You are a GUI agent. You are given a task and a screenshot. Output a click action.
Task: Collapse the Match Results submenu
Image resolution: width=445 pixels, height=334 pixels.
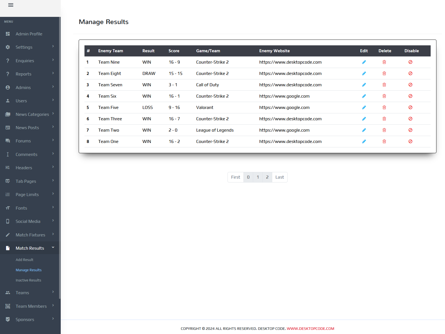coord(53,247)
